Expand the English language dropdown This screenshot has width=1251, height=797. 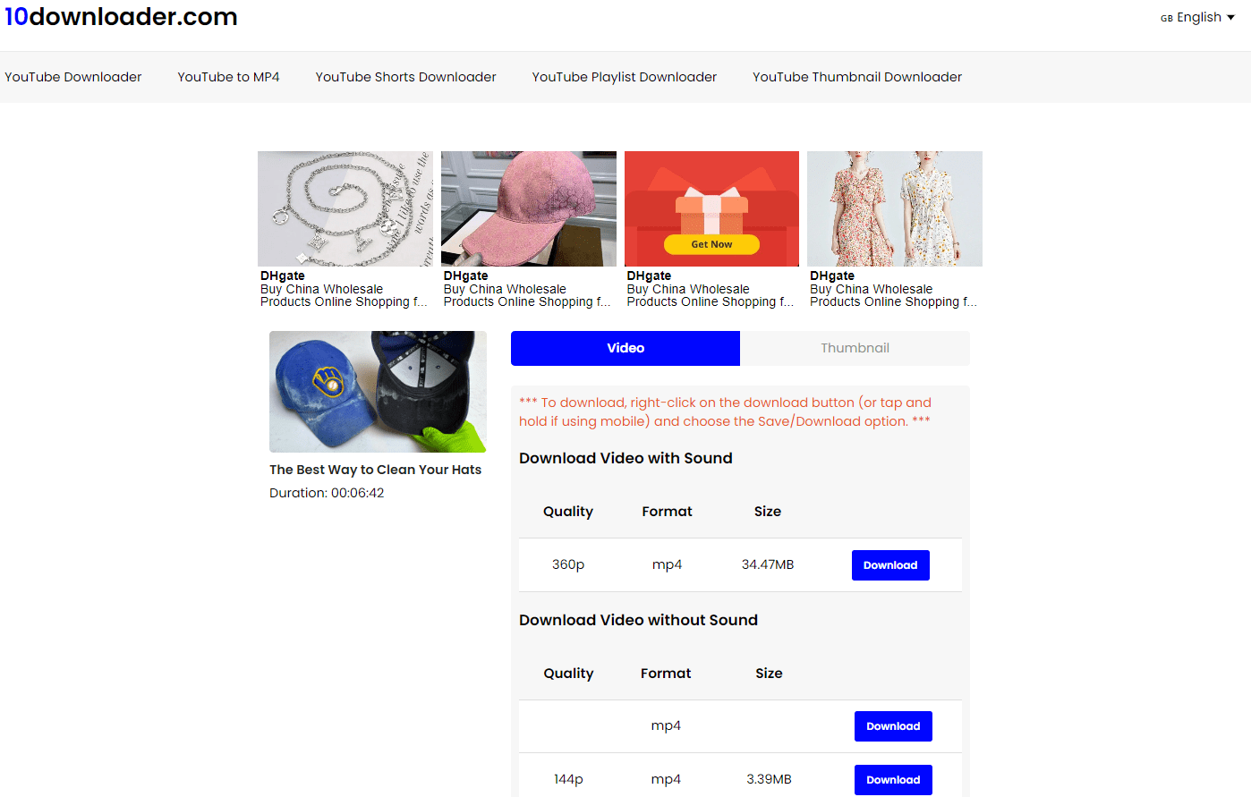click(1198, 17)
